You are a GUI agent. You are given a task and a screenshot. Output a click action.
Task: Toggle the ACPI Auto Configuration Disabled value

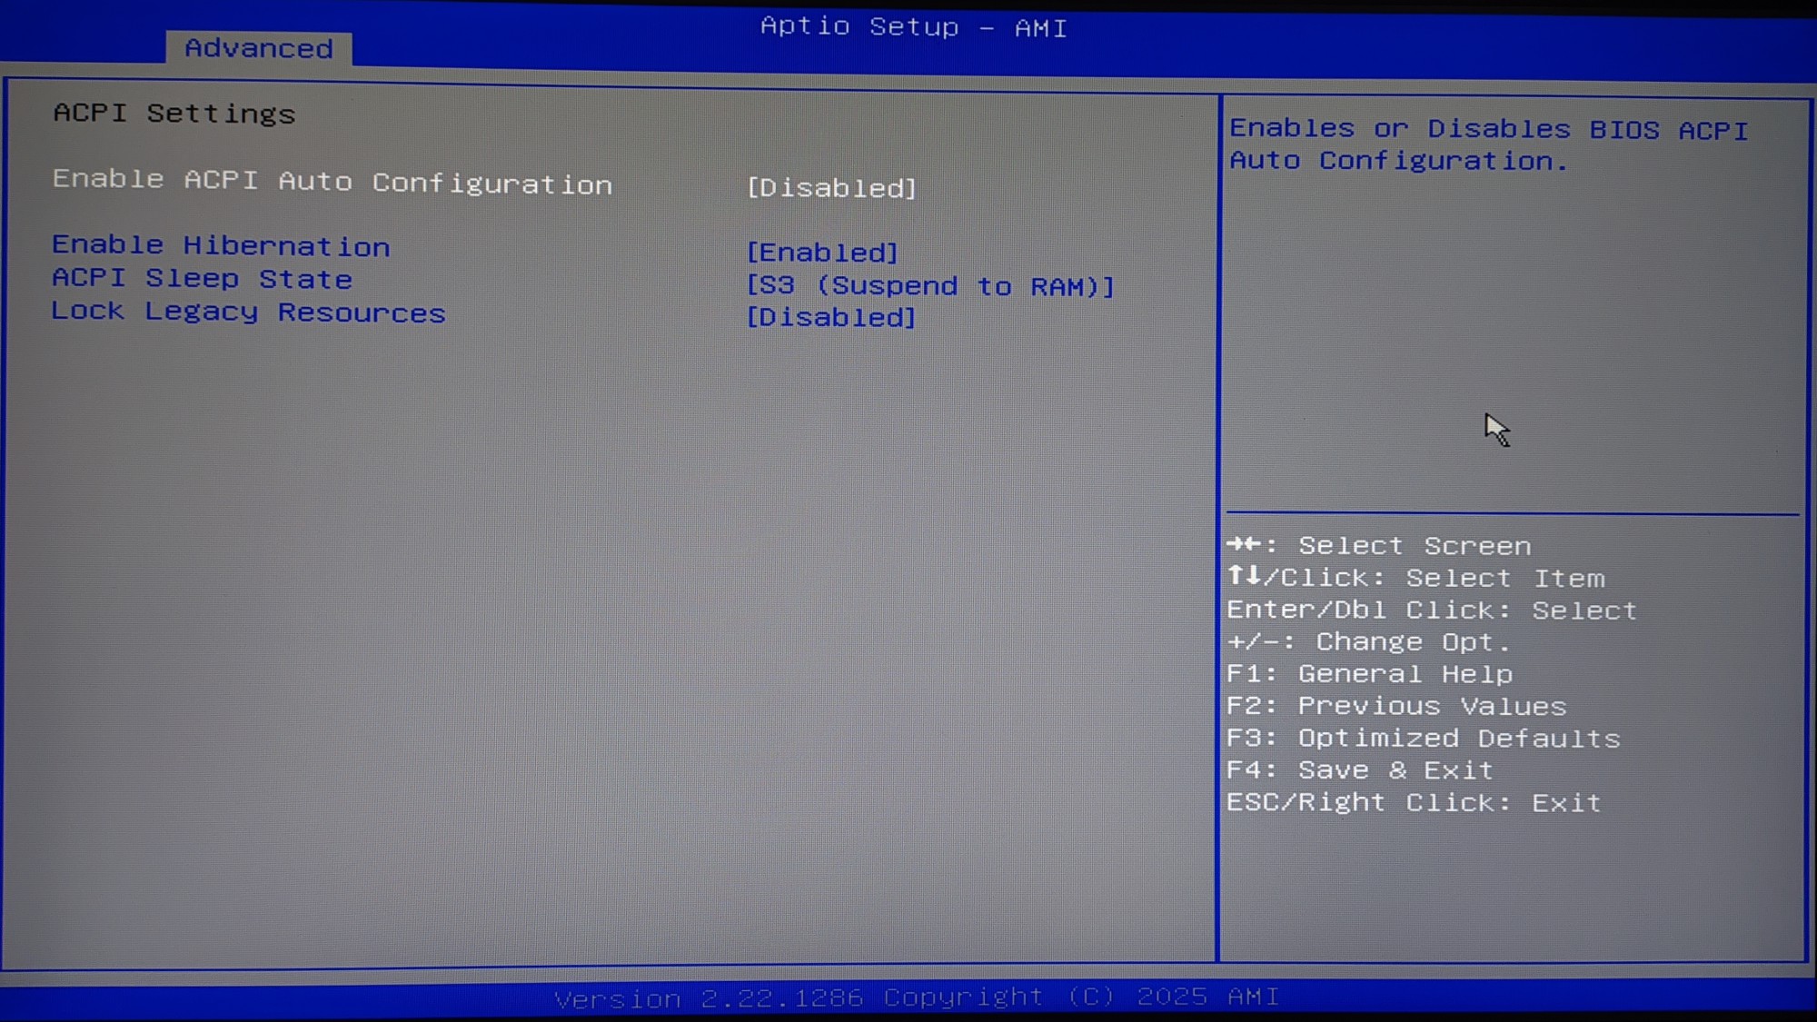pyautogui.click(x=831, y=188)
